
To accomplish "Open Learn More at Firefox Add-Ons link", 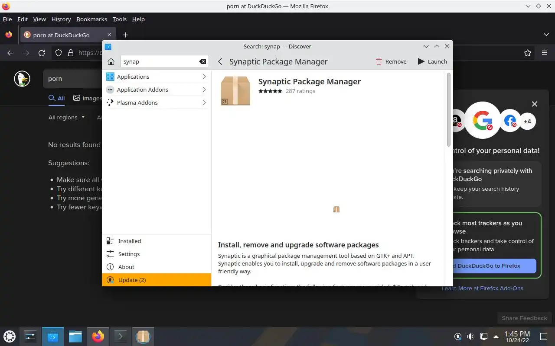I will click(x=482, y=288).
